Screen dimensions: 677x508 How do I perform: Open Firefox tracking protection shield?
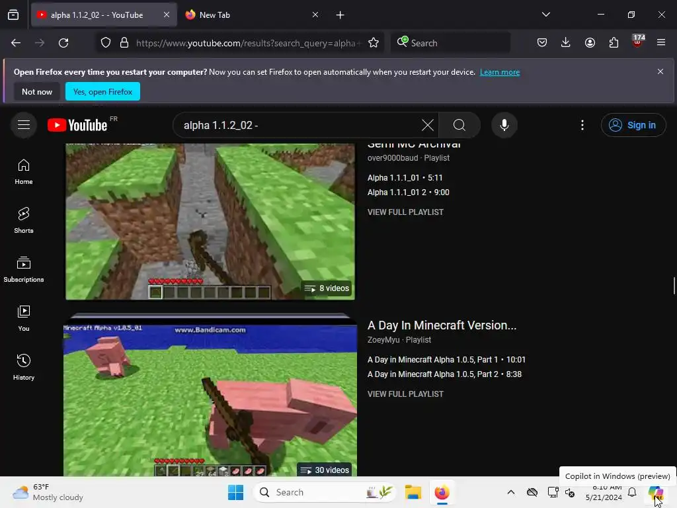pos(106,43)
